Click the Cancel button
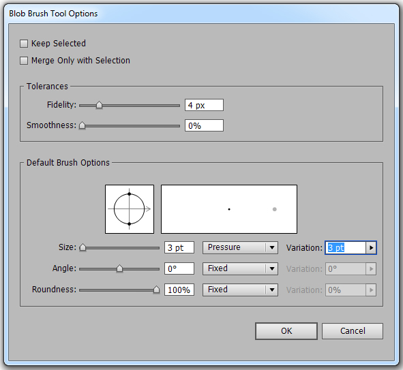The width and height of the screenshot is (403, 370). (x=353, y=331)
